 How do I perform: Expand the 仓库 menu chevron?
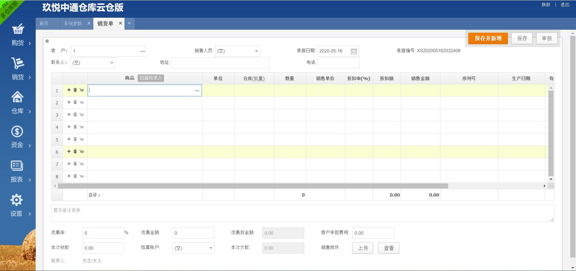pyautogui.click(x=30, y=112)
